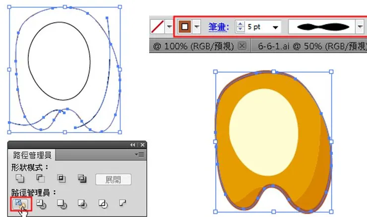Open the fill color dropdown arrow

pyautogui.click(x=169, y=27)
